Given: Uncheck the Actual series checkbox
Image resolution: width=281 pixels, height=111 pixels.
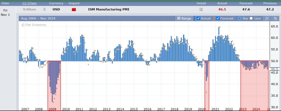Looking at the screenshot, I should point(198,18).
